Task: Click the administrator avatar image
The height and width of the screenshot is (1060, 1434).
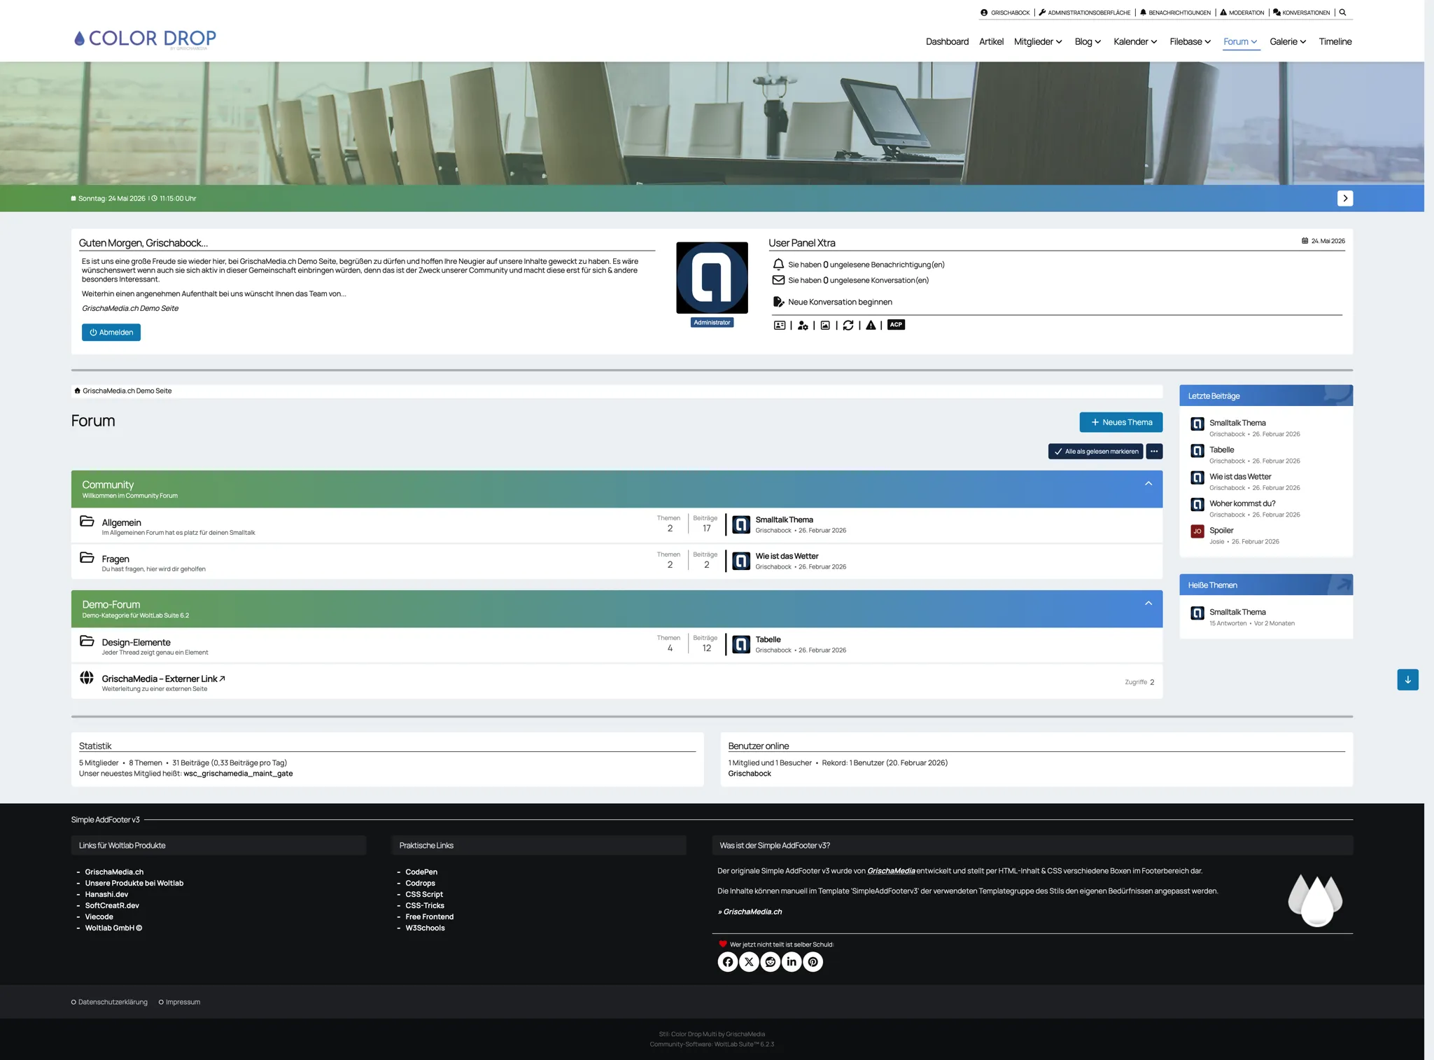Action: pyautogui.click(x=712, y=278)
